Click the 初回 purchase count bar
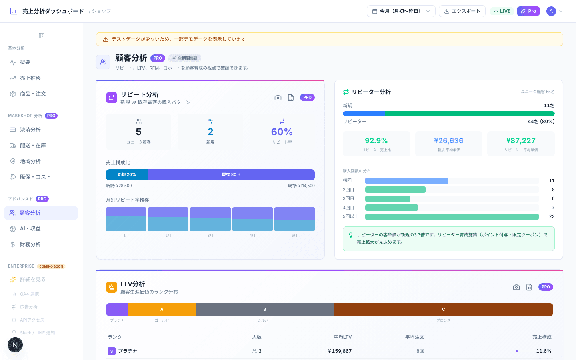Viewport: 576px width, 360px height. coord(407,181)
